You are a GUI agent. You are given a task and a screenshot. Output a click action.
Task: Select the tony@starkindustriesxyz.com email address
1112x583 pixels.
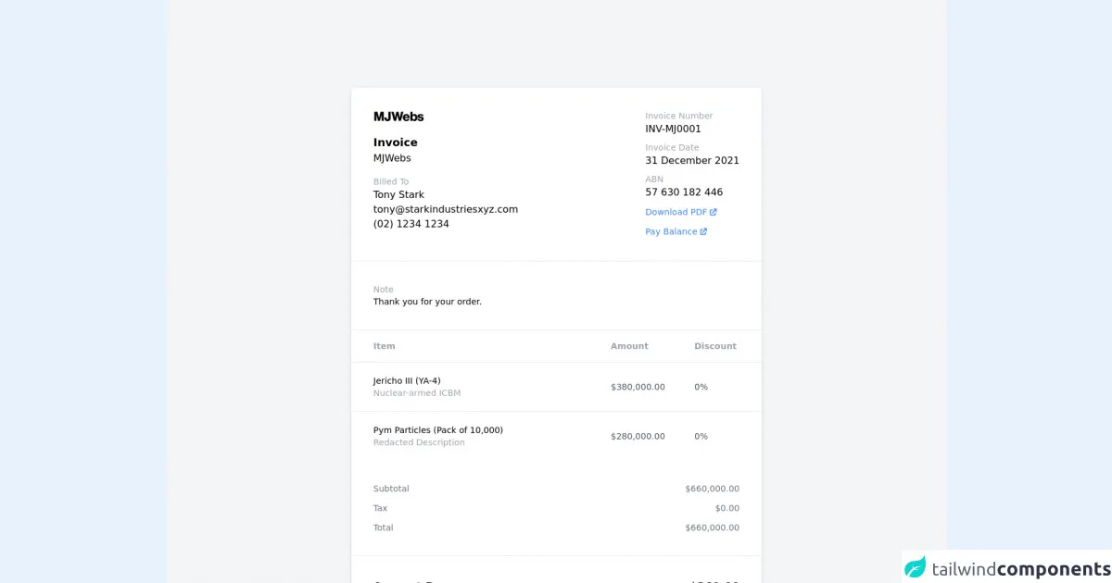click(445, 209)
